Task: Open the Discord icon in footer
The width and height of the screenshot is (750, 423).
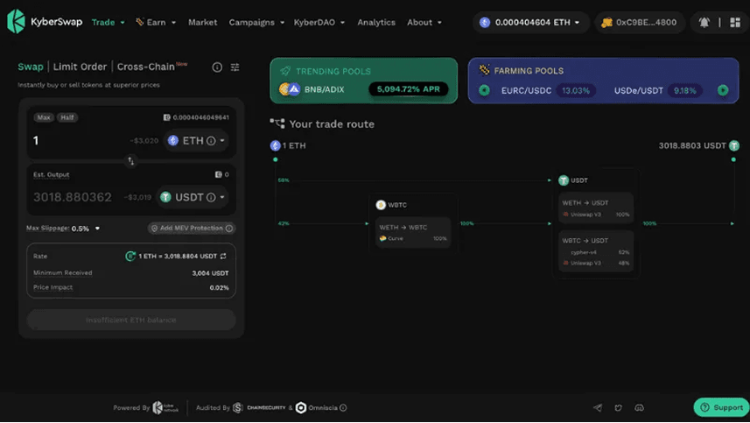Action: click(x=640, y=408)
